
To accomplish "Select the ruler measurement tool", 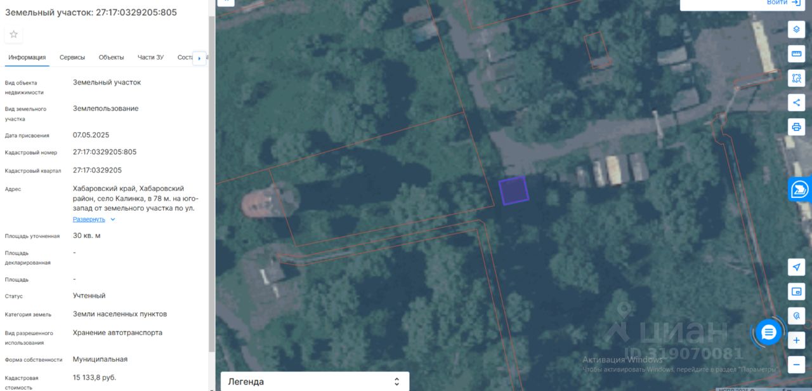I will click(x=797, y=53).
